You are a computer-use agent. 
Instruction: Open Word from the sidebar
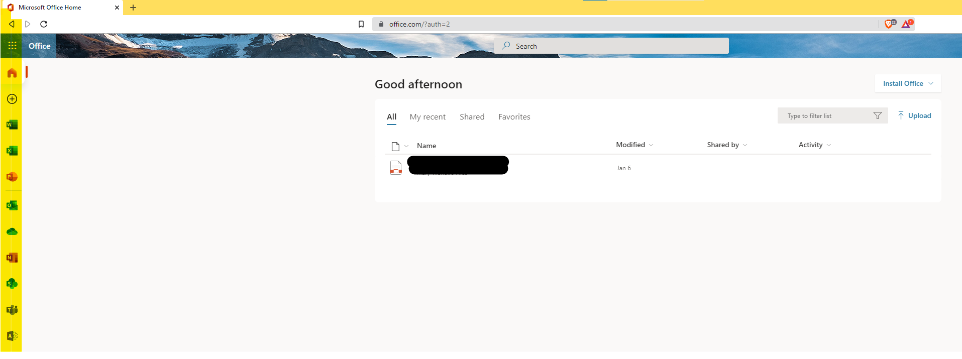coord(12,125)
